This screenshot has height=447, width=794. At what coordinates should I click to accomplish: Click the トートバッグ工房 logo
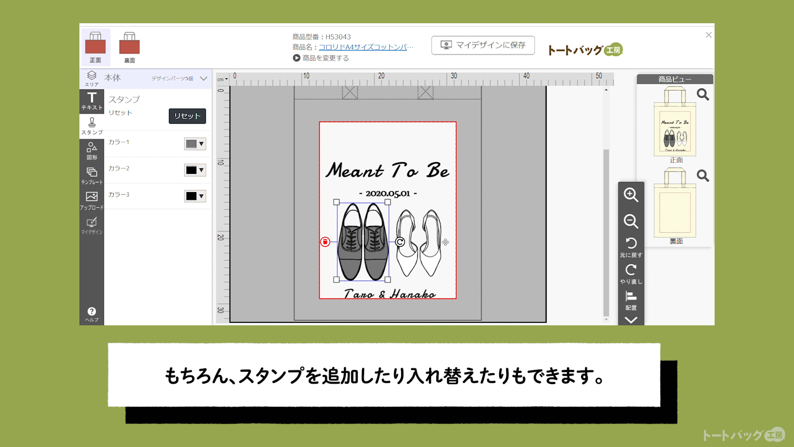coord(585,50)
